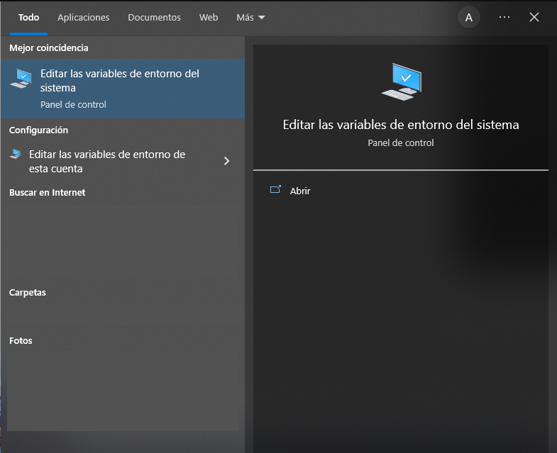This screenshot has width=557, height=453.
Task: Click Abrir to open the control panel item
Action: click(x=300, y=191)
